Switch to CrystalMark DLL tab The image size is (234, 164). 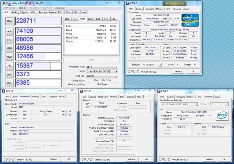(75, 13)
